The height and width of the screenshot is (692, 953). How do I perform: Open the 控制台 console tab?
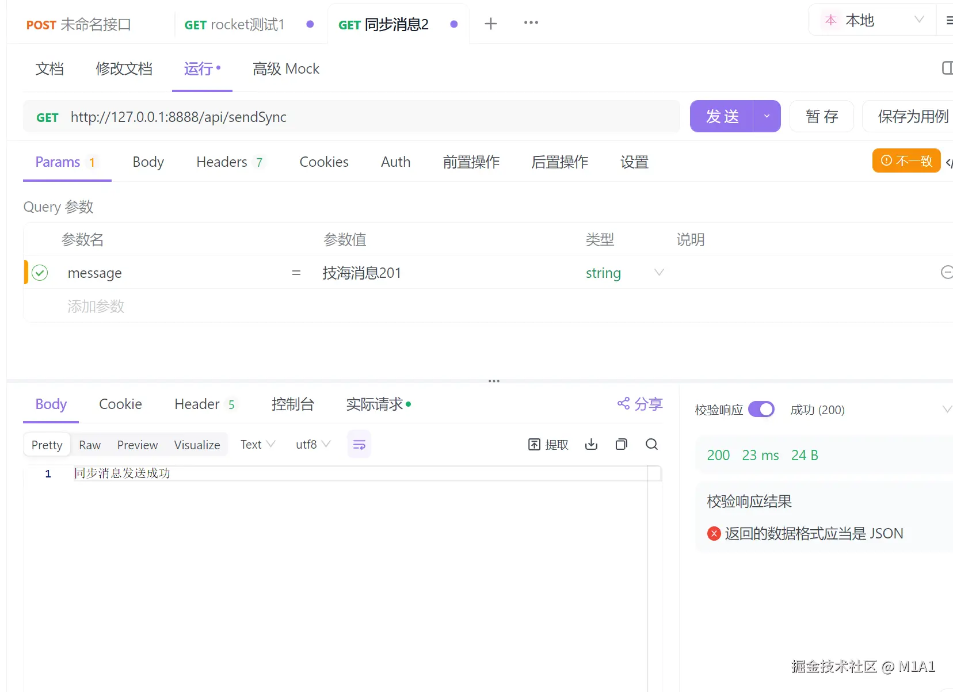pyautogui.click(x=293, y=404)
